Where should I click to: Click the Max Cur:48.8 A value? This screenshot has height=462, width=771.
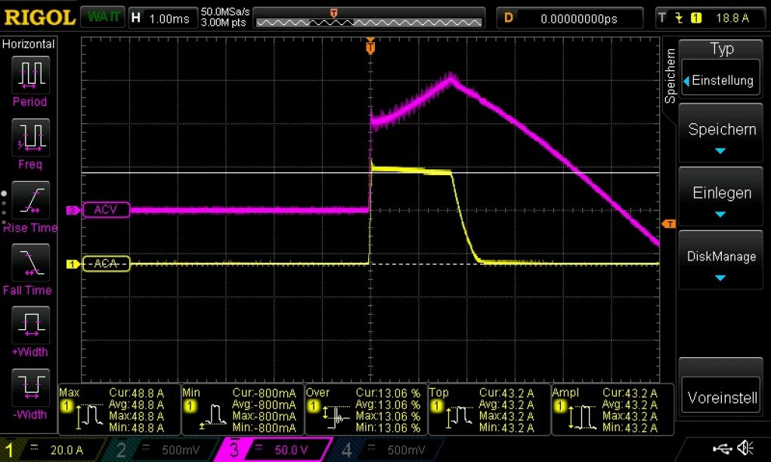click(136, 393)
